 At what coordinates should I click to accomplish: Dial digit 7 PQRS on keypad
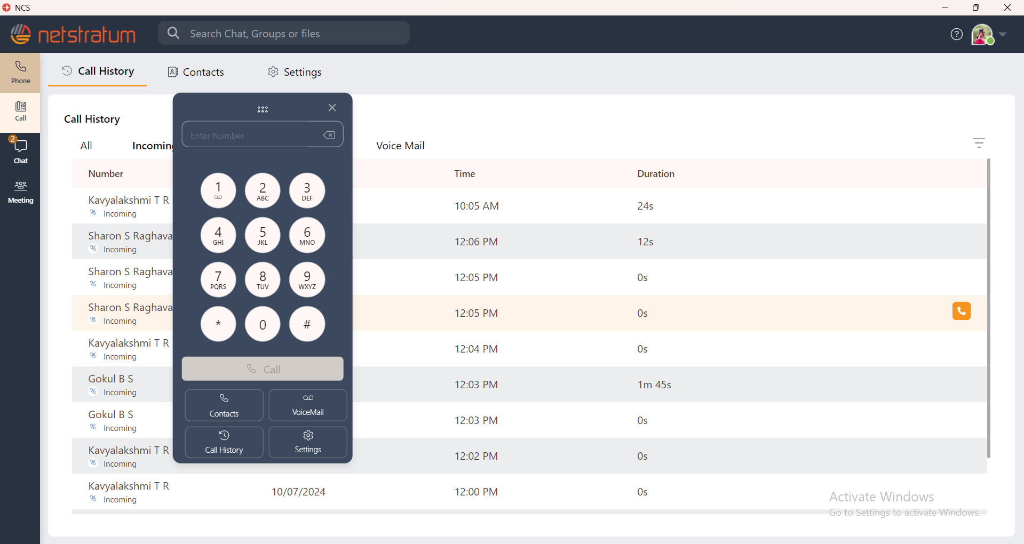point(218,279)
